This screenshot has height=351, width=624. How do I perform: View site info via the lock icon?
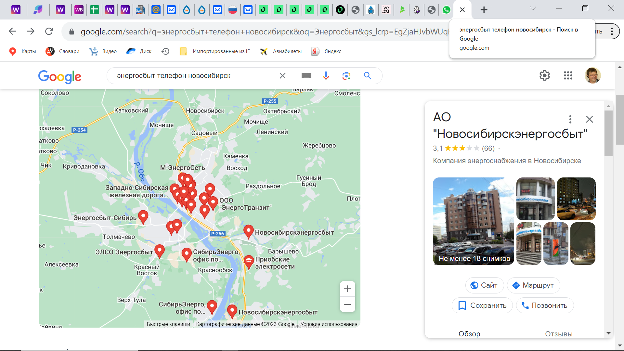pyautogui.click(x=71, y=32)
